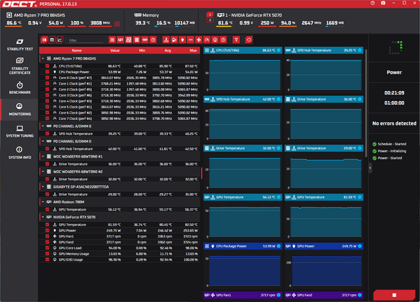420x302 pixels.
Task: Take a screenshot with the camera icon
Action: 383,3
